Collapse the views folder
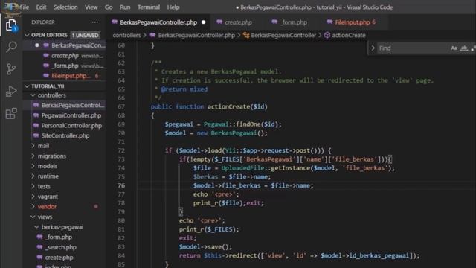476x268 pixels. (x=33, y=217)
